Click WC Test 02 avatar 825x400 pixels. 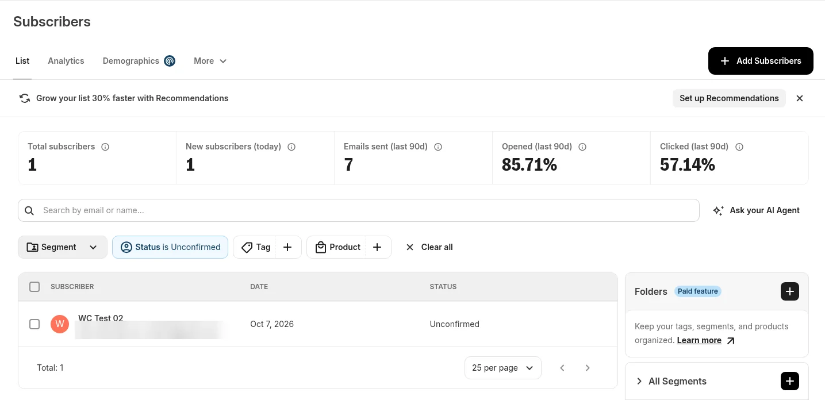pyautogui.click(x=60, y=324)
